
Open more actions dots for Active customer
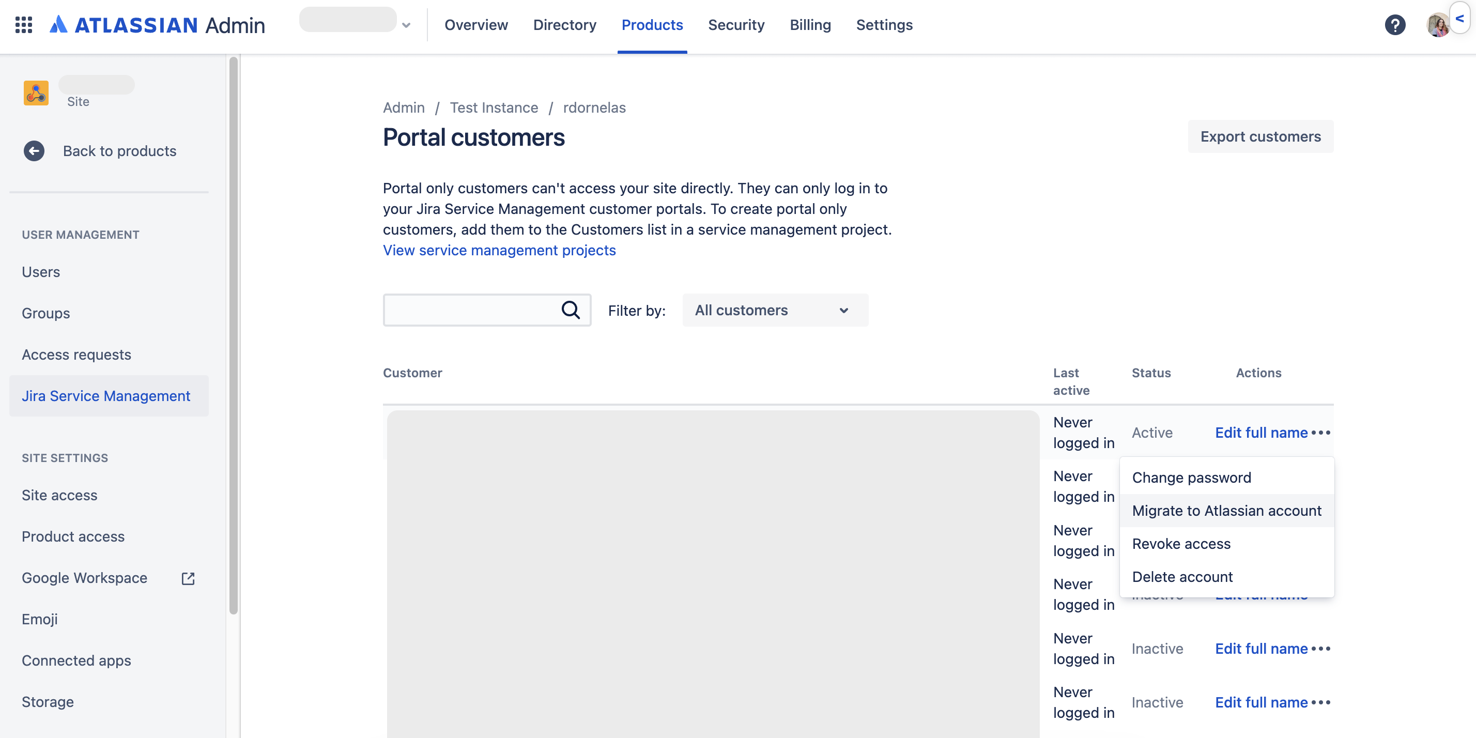1321,433
